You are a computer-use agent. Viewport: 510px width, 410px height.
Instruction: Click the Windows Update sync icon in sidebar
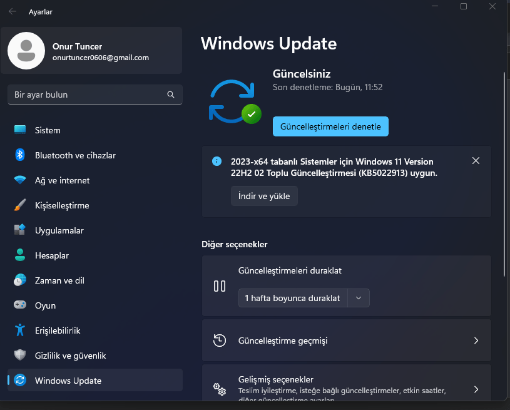pyautogui.click(x=20, y=380)
